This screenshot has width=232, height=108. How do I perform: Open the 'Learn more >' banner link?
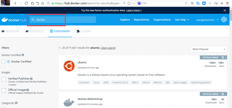click(134, 10)
